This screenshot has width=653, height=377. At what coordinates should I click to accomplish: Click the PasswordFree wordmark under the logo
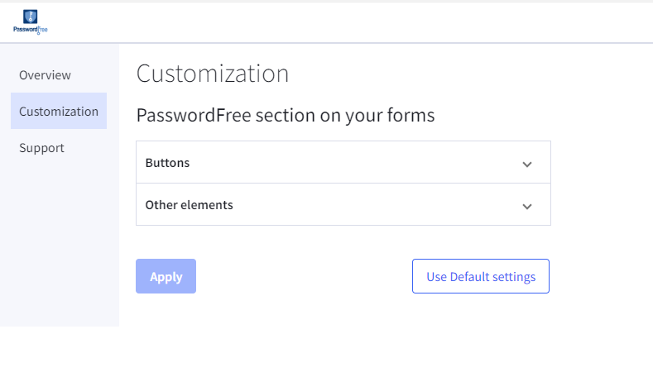click(31, 29)
